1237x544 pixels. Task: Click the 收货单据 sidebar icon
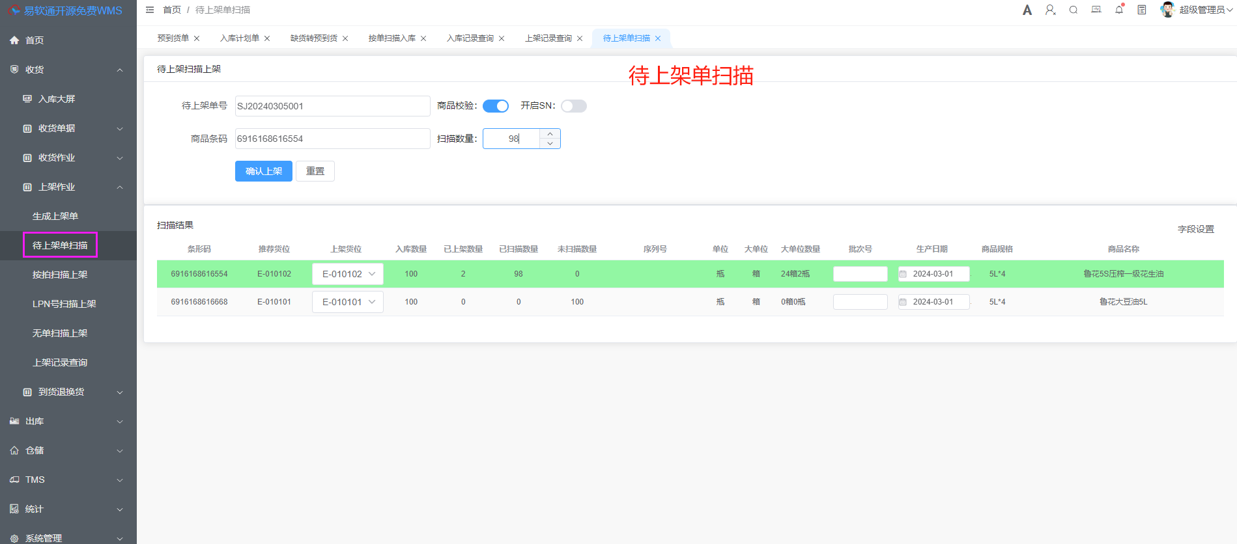coord(27,128)
